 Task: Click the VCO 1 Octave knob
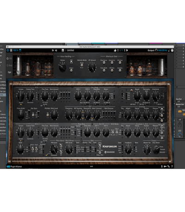click(21, 96)
